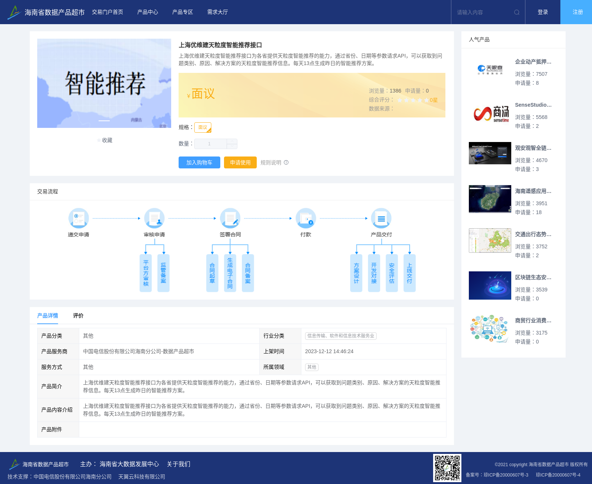592x484 pixels.
Task: Click the 合同备案 sub-step box
Action: tap(248, 273)
